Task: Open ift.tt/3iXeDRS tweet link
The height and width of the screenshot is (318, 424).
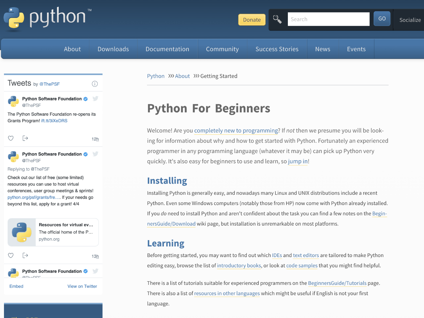Action: pyautogui.click(x=54, y=121)
